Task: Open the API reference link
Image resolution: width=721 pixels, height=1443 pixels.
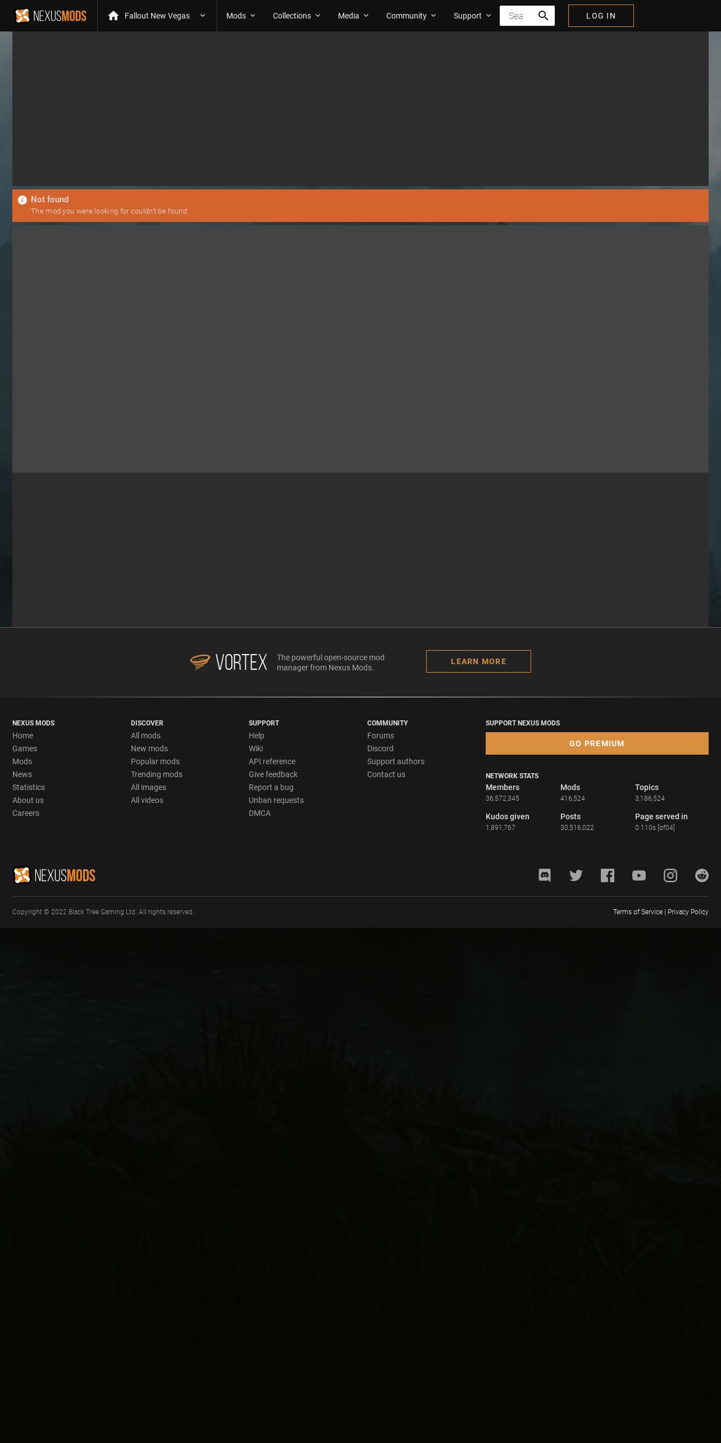Action: (272, 761)
